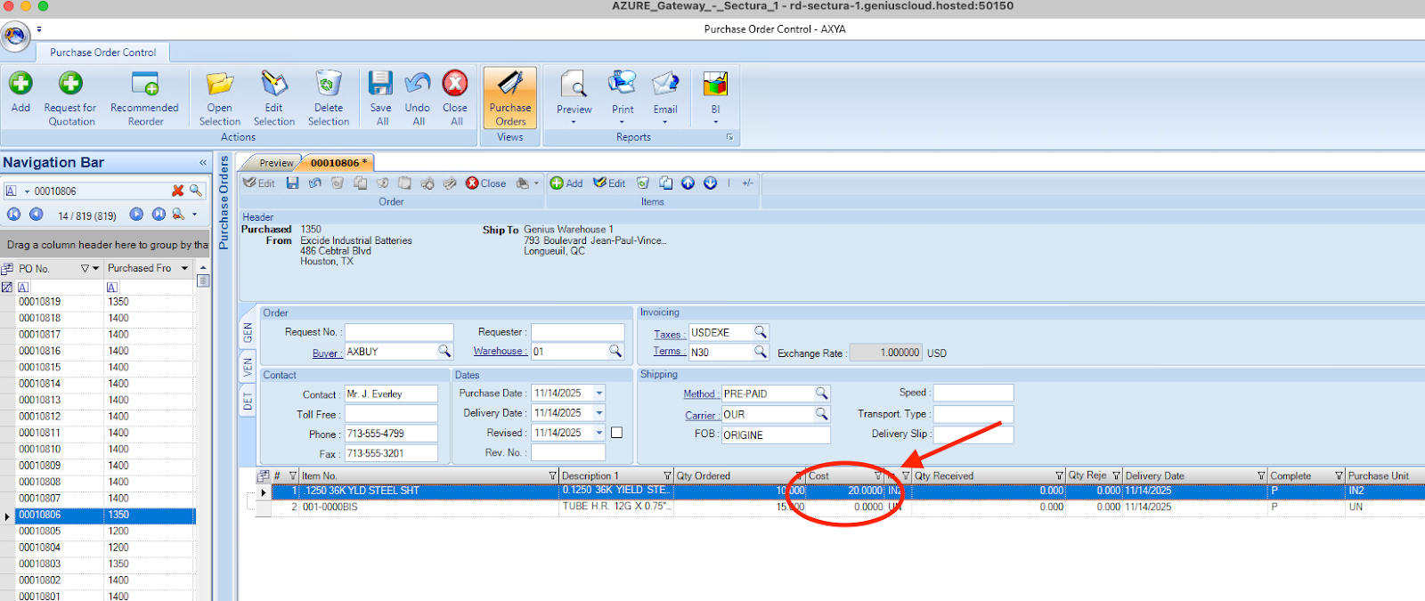Select the Purchase Order Control ribbon tab
The width and height of the screenshot is (1425, 601).
(x=102, y=53)
